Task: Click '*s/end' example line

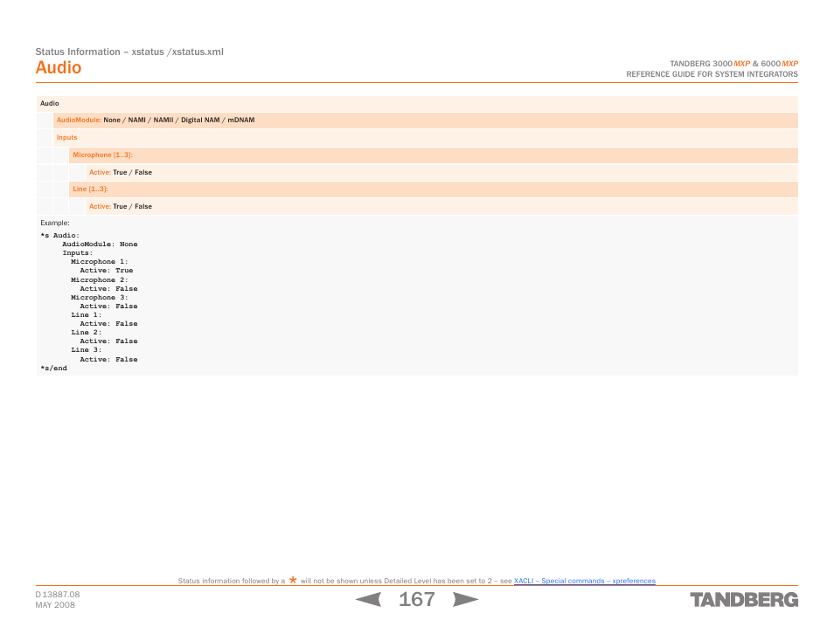Action: [53, 369]
